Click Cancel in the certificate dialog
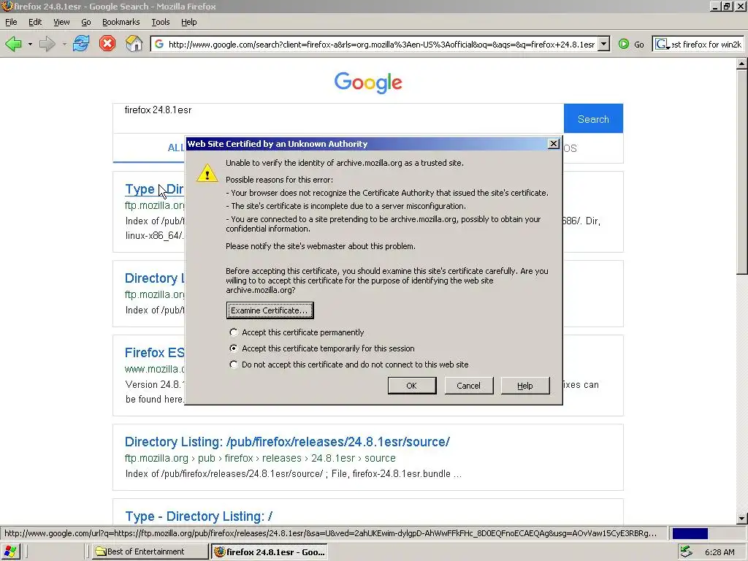Screen dimensions: 748x561 click(468, 386)
